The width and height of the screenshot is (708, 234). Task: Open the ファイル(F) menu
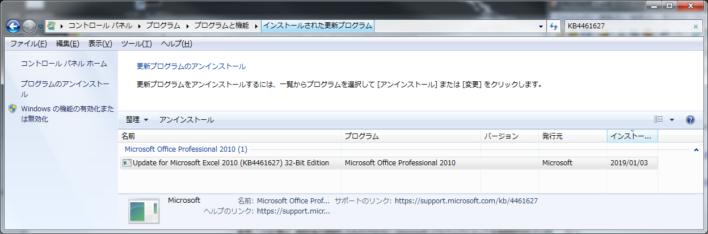point(28,44)
